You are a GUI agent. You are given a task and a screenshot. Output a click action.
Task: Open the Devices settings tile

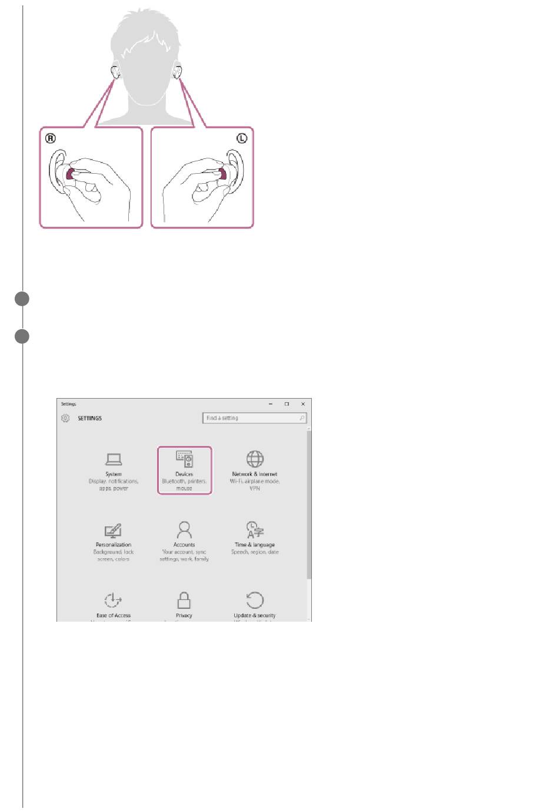[x=184, y=470]
